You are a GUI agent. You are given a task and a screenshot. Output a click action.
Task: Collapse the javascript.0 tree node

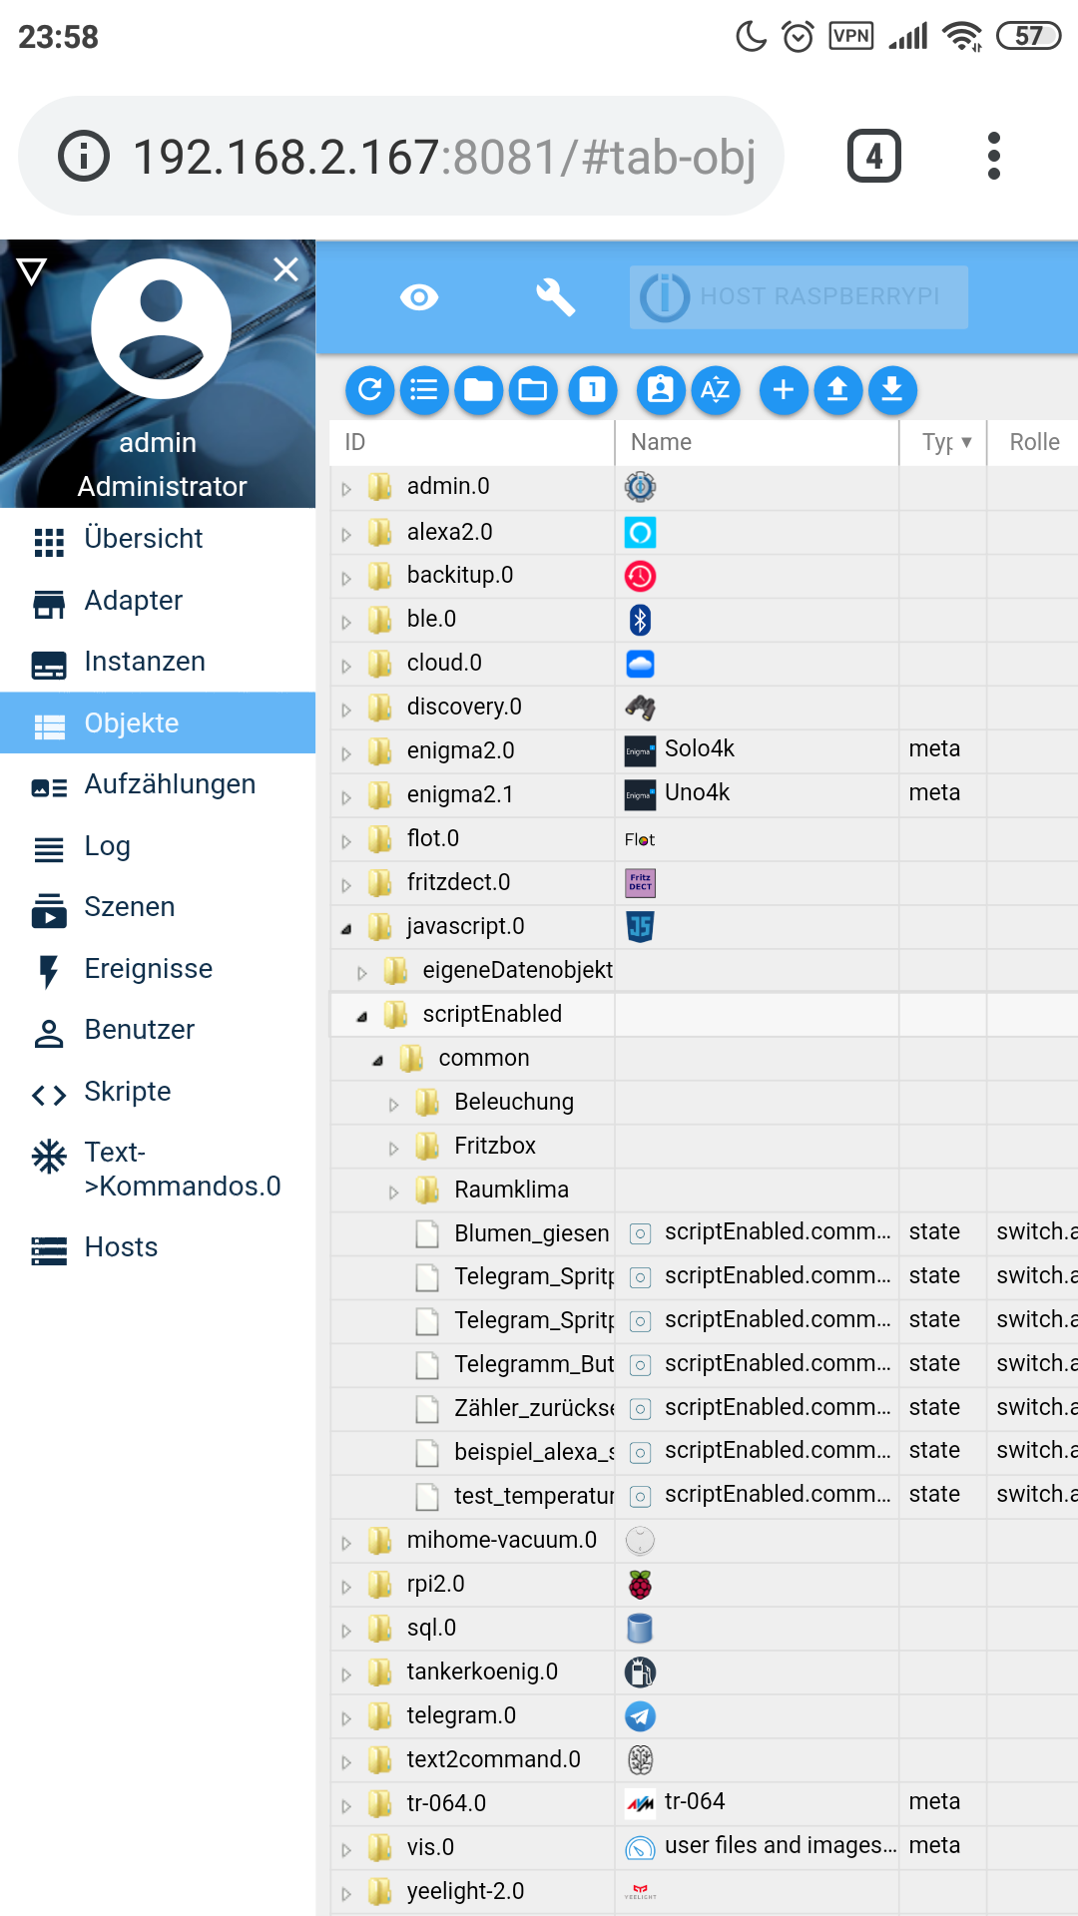(346, 929)
